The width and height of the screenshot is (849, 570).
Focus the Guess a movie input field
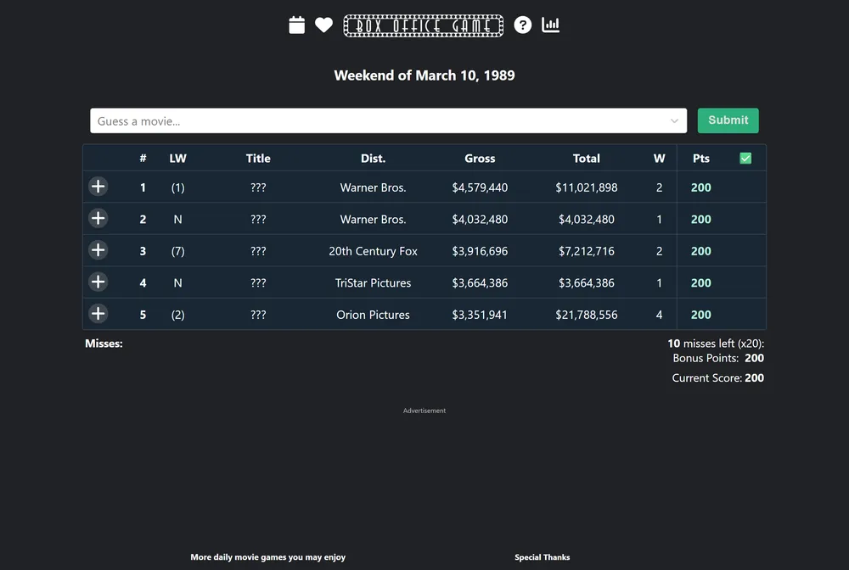[388, 120]
